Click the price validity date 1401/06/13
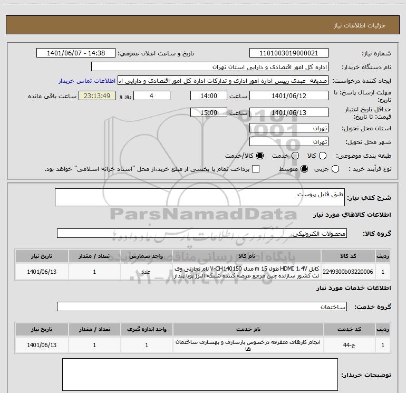The width and height of the screenshot is (406, 393). [289, 112]
